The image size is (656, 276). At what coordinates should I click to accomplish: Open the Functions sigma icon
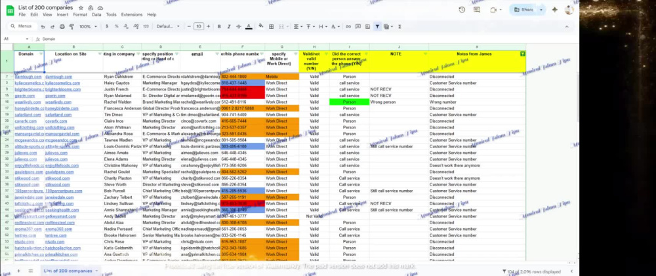click(x=400, y=26)
